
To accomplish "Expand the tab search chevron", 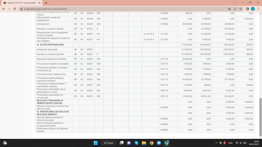I will click(235, 3).
